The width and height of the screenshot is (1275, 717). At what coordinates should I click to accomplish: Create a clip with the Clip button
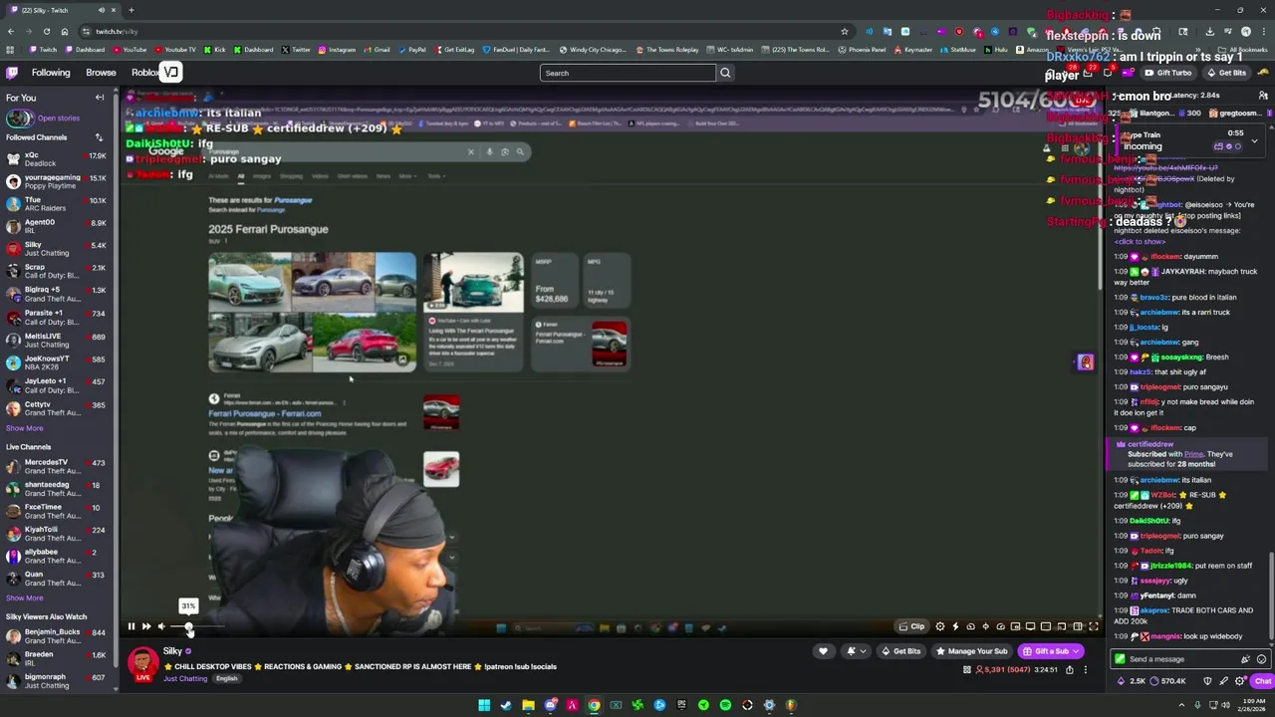[x=911, y=626]
